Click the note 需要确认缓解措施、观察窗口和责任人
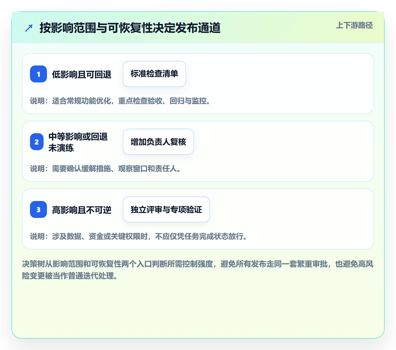 pos(106,169)
